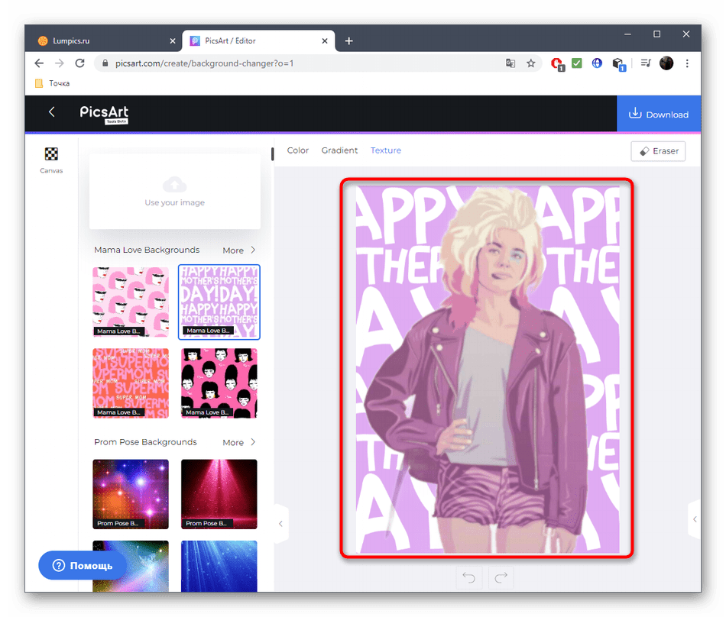
Task: Collapse left panel with side arrow
Action: pos(280,524)
